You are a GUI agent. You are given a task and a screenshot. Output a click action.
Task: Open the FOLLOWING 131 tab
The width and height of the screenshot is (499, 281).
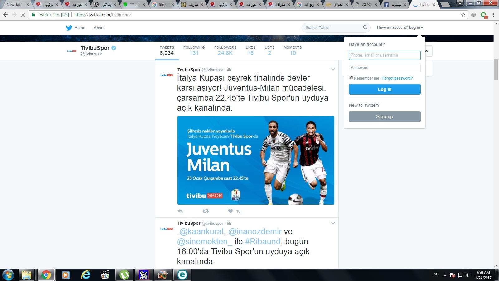tap(194, 50)
